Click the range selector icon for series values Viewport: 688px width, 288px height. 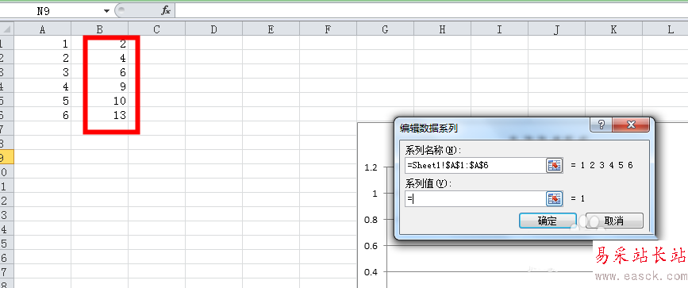click(554, 199)
